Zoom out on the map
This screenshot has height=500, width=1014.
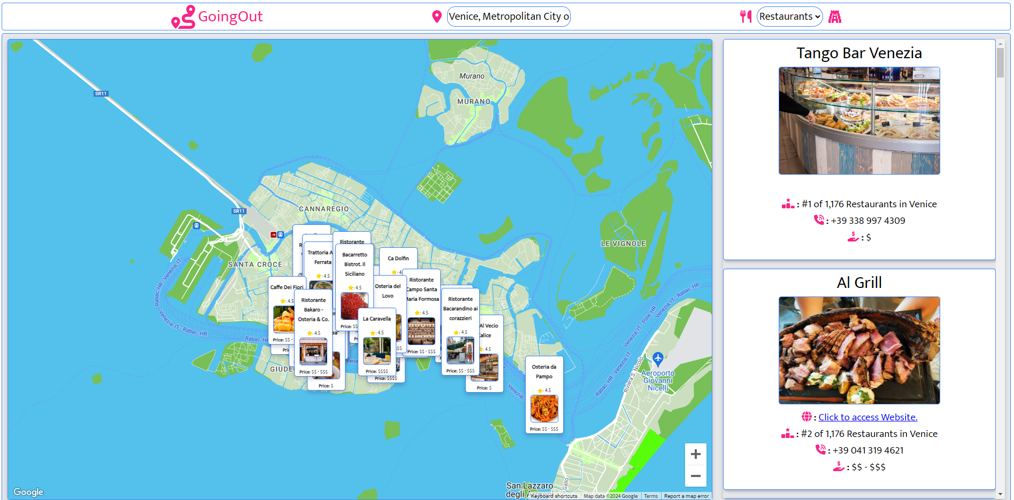(696, 475)
